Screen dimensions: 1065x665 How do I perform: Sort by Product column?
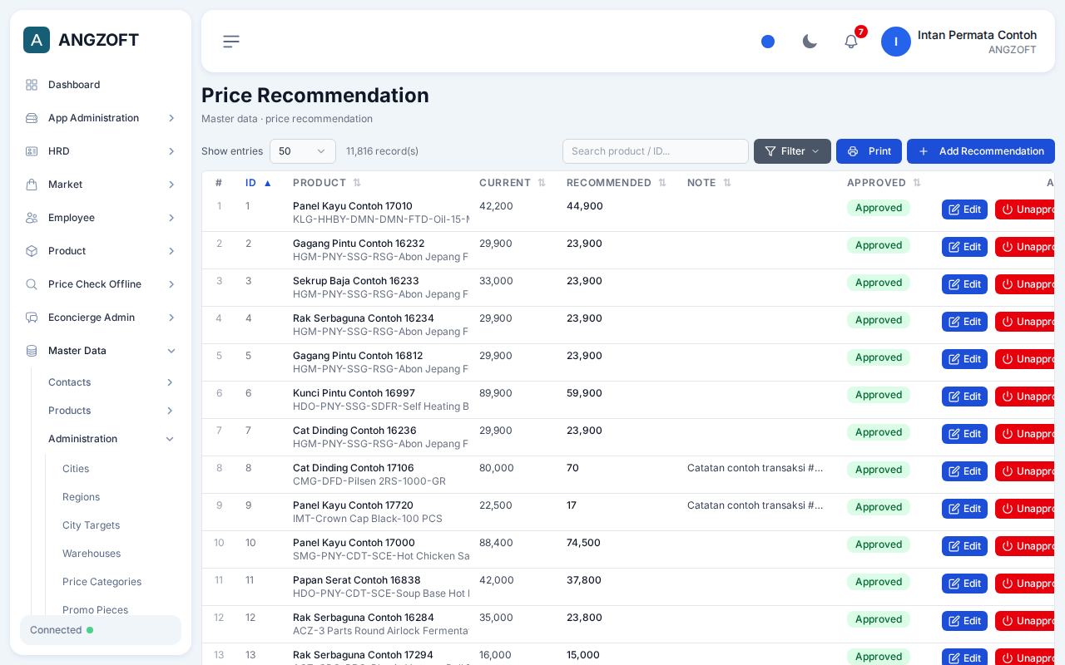pyautogui.click(x=327, y=183)
